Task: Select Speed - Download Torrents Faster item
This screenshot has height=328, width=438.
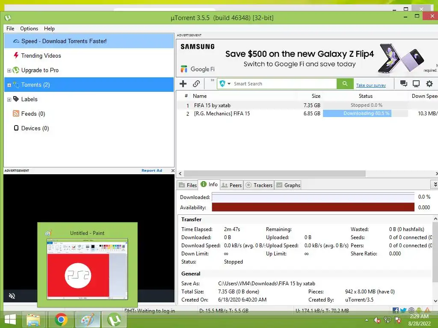Action: [89, 41]
